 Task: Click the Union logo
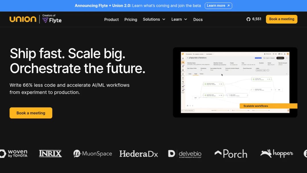pyautogui.click(x=23, y=19)
